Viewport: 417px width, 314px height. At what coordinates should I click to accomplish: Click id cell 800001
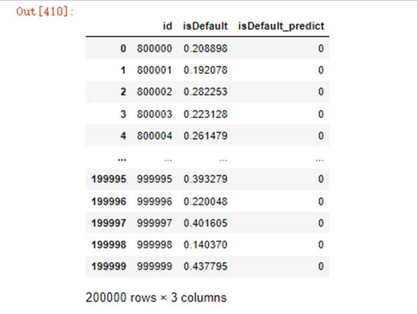(x=155, y=70)
